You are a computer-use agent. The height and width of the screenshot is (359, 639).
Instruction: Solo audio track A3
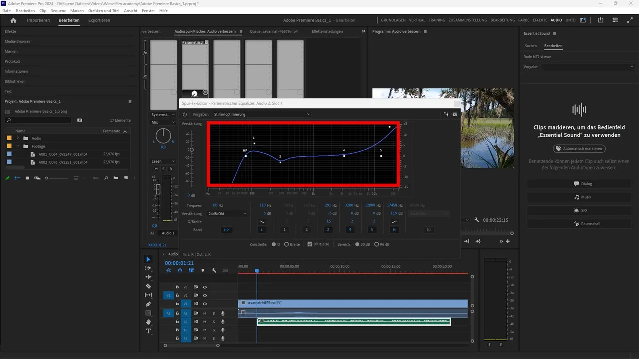tap(214, 330)
